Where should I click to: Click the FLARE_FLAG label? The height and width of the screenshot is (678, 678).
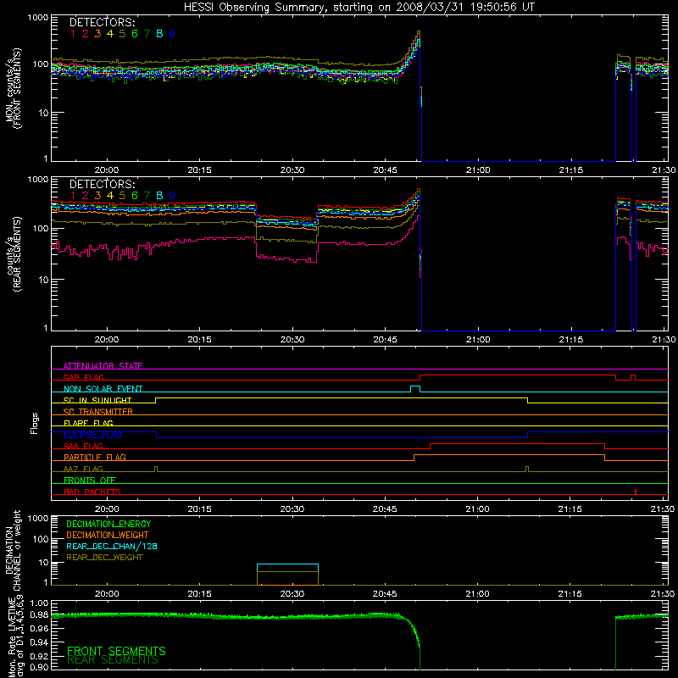pos(88,423)
